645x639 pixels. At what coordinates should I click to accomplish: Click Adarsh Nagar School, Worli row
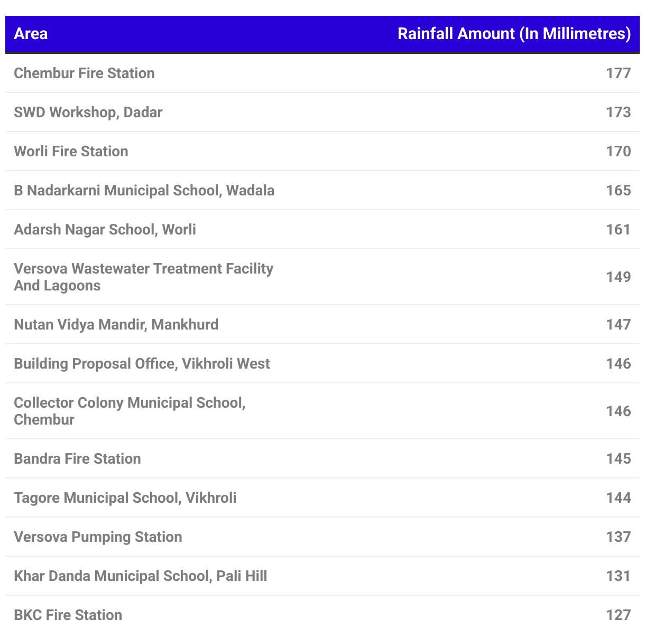[x=322, y=229]
